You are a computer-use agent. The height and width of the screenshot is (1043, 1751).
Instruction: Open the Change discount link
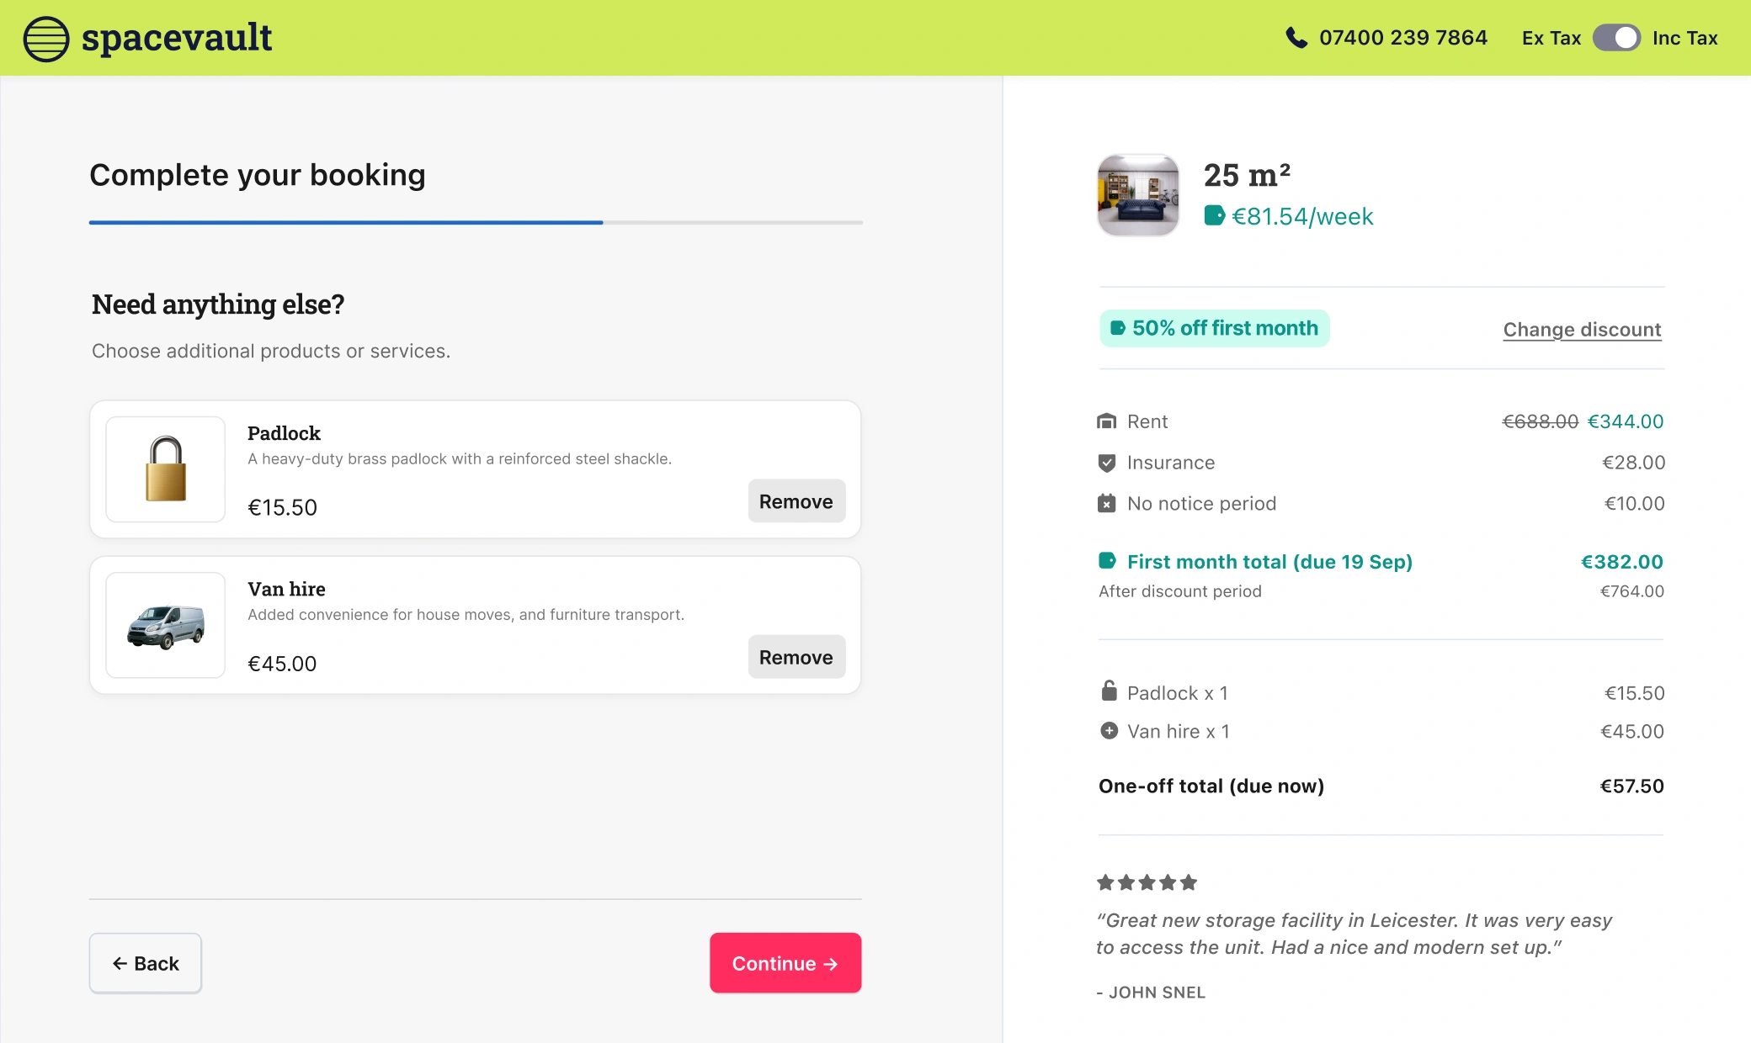1582,329
